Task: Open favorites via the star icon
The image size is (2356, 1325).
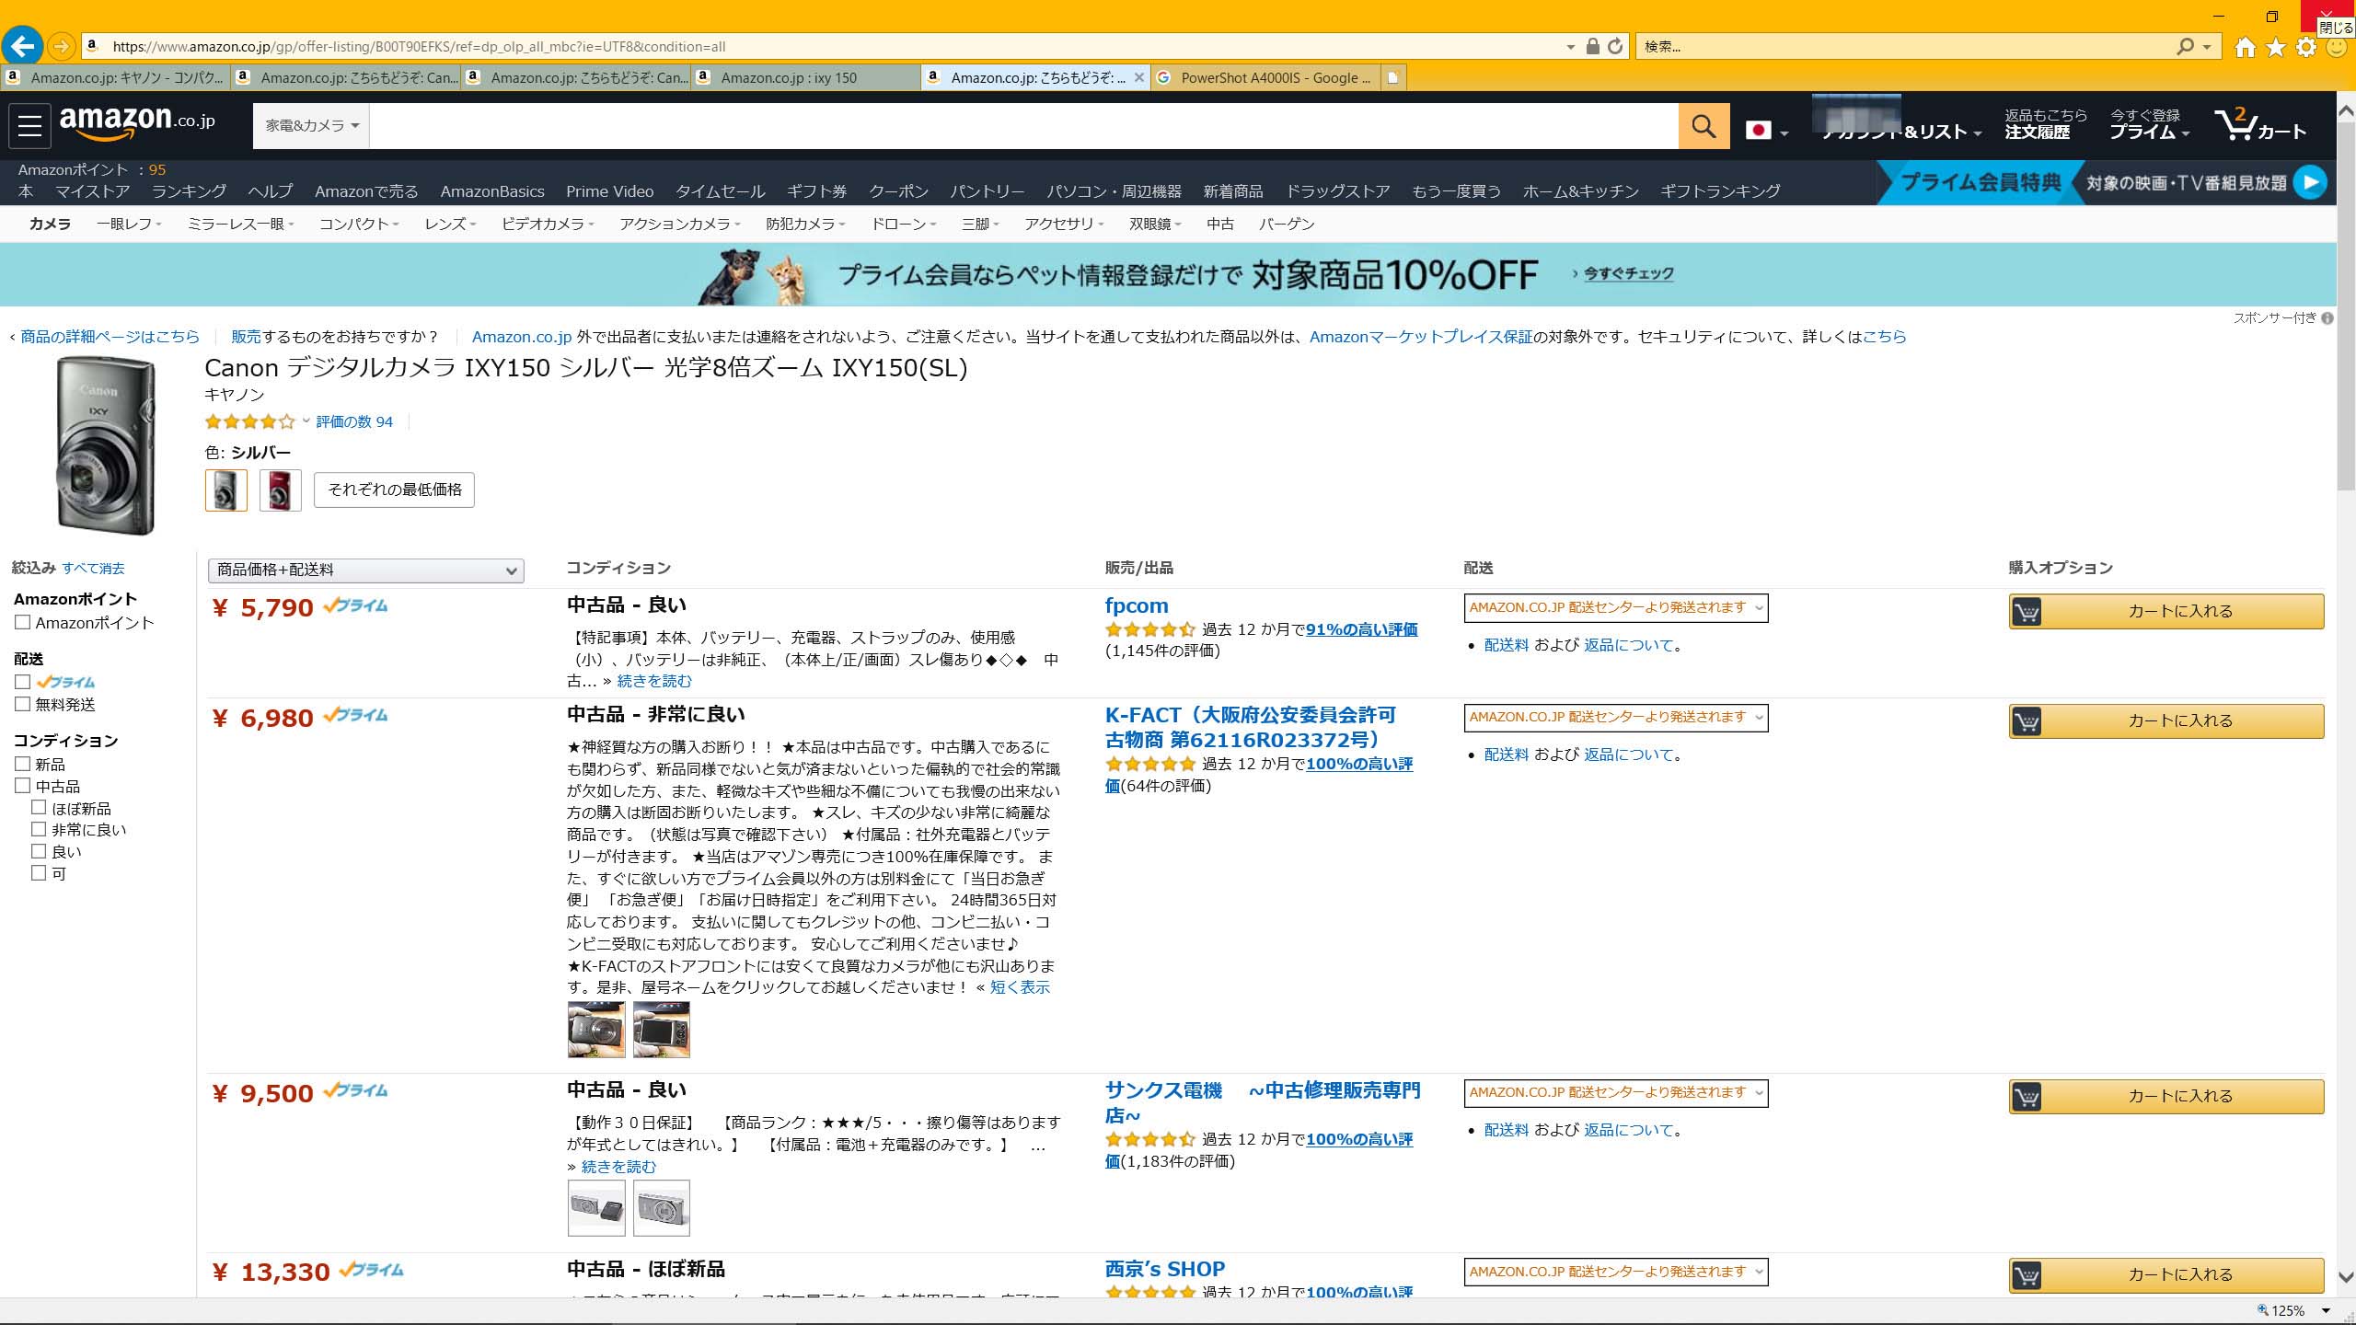Action: 2276,47
